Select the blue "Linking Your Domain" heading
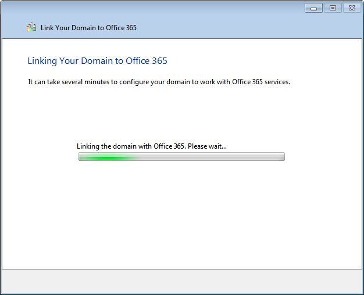The height and width of the screenshot is (295, 364). click(x=97, y=61)
